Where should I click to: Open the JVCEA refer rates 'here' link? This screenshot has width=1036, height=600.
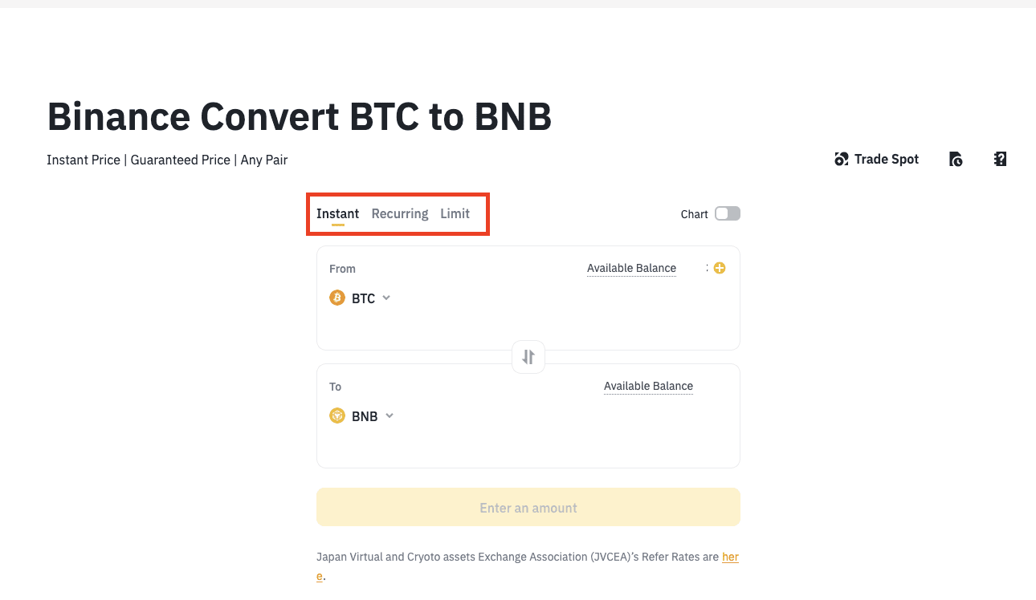click(x=729, y=557)
